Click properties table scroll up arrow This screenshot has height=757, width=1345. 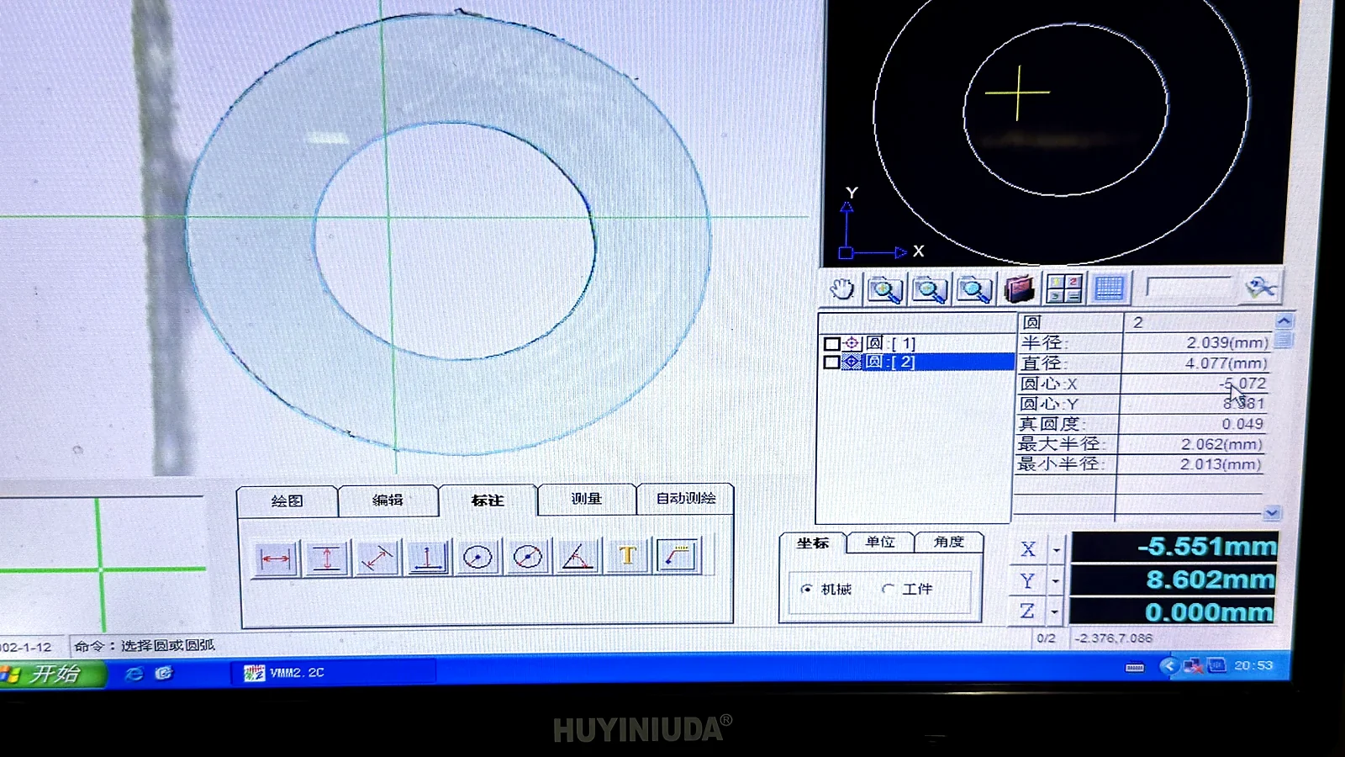1284,320
